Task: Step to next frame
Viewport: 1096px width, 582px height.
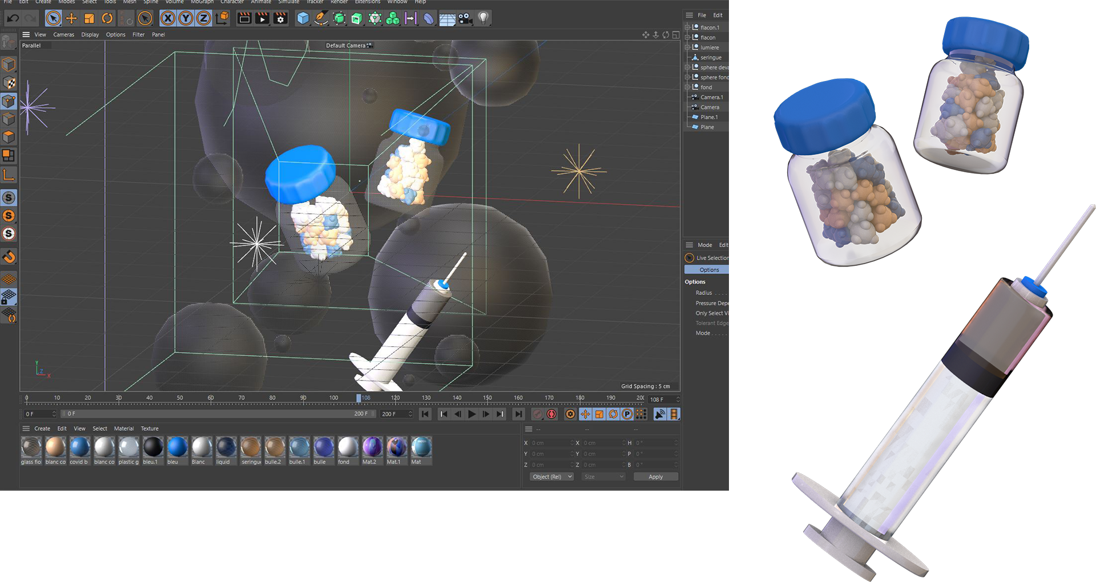Action: pyautogui.click(x=486, y=414)
